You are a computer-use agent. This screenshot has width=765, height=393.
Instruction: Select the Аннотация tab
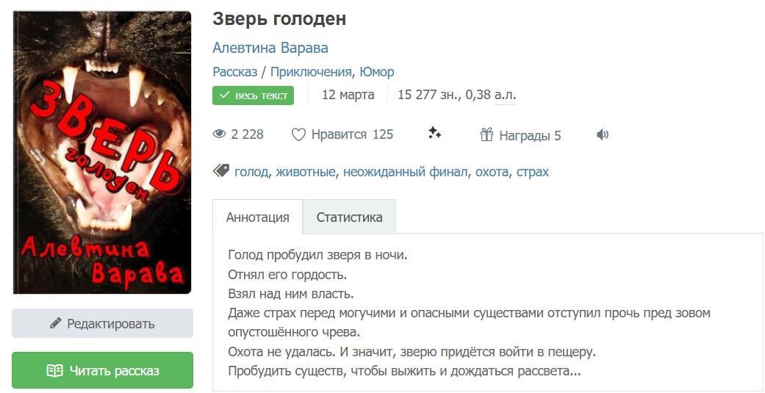(257, 217)
